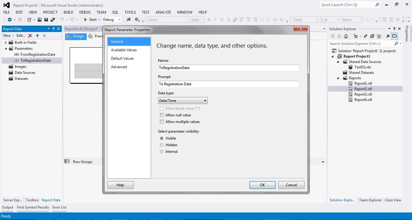412x220 pixels.
Task: Click the bulleted list toolbar icon
Action: pos(268,20)
